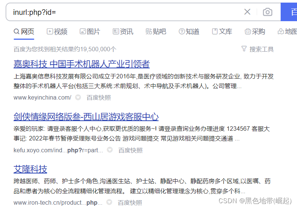Open result 嘉奥科技 中国手术机器人产业引领者
This screenshot has width=297, height=208.
pyautogui.click(x=82, y=64)
